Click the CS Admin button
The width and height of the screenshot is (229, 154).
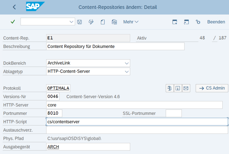point(212,88)
